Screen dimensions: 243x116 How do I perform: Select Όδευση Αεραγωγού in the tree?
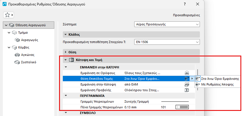pos(29,25)
